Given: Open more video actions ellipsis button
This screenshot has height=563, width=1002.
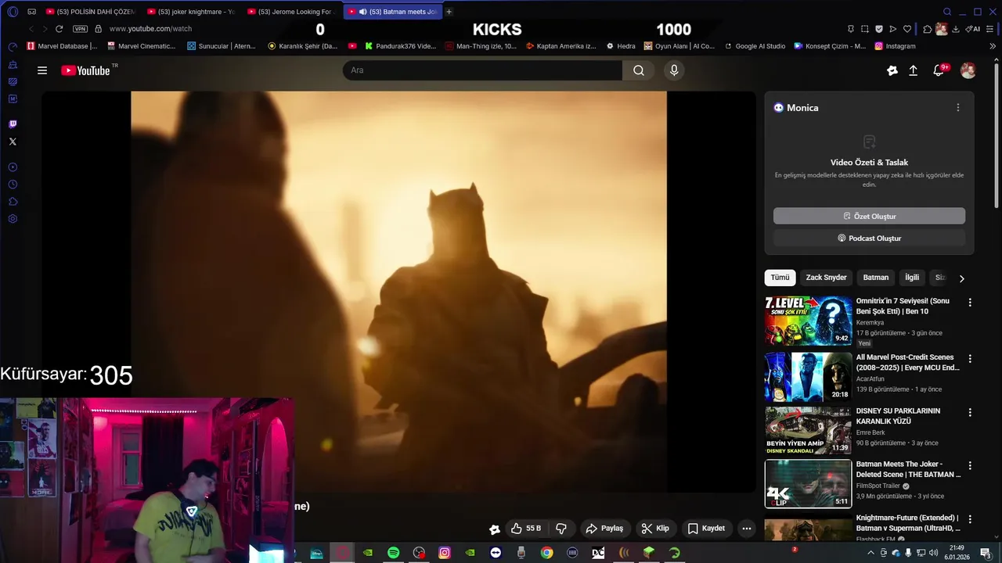Looking at the screenshot, I should (x=746, y=529).
